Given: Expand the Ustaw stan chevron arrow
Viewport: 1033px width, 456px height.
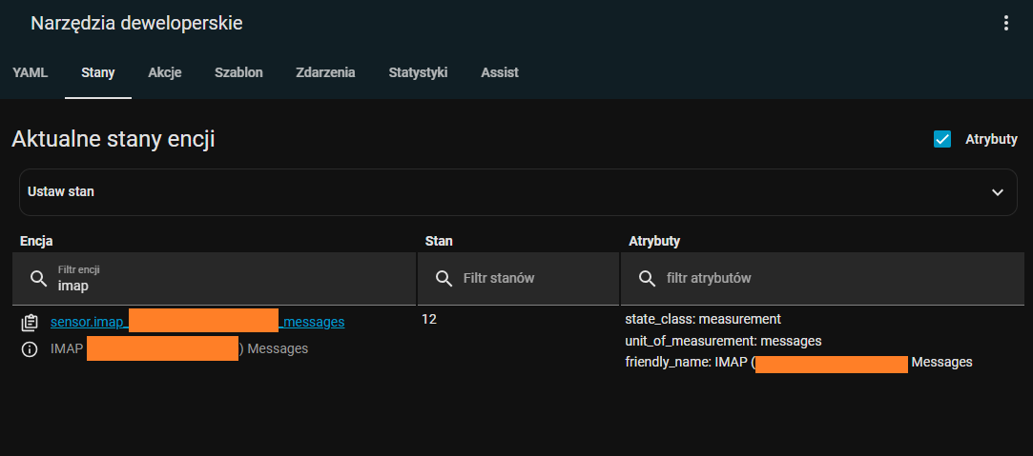Looking at the screenshot, I should coord(998,192).
